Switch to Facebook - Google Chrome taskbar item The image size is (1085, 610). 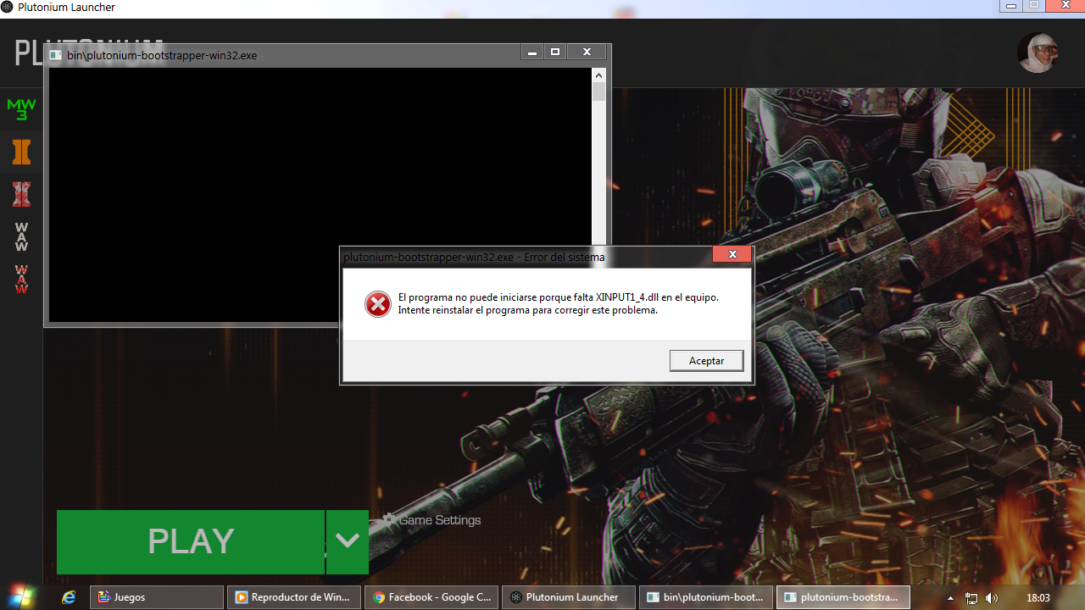click(432, 597)
